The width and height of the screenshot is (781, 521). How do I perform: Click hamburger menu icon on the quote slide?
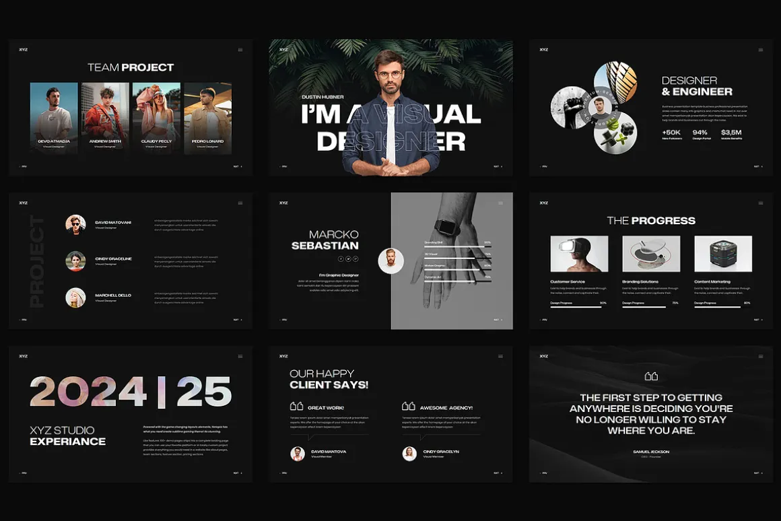[761, 356]
